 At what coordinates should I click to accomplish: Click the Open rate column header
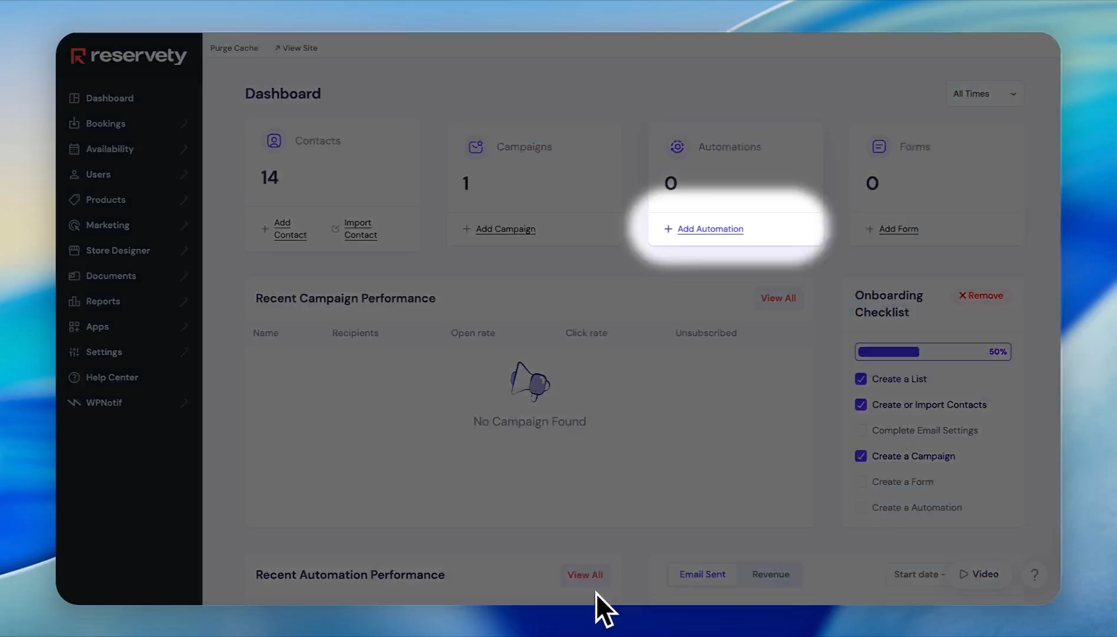point(473,333)
